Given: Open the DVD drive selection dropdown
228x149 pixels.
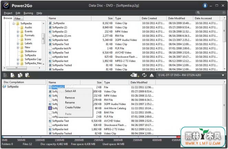Looking at the screenshot, I should click(223, 75).
